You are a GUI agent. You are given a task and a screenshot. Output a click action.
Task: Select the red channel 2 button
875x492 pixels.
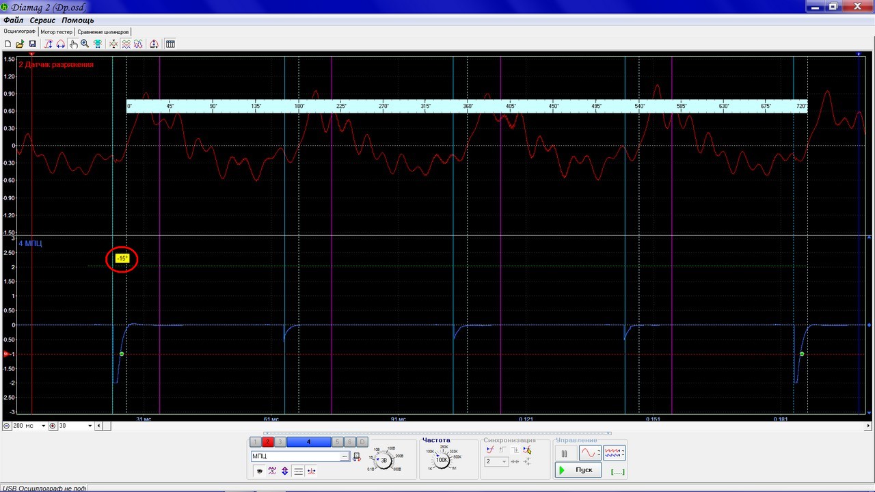click(268, 442)
